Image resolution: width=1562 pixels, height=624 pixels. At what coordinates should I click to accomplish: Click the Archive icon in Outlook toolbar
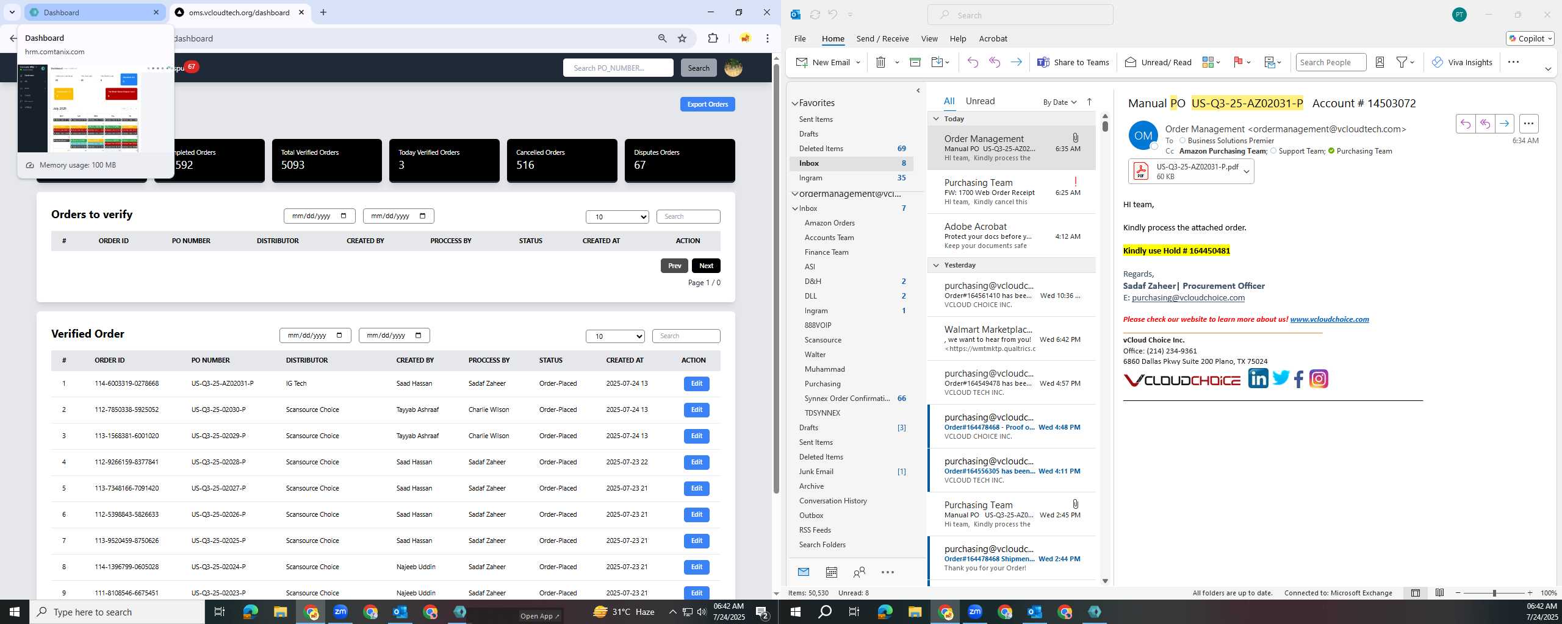(x=915, y=62)
